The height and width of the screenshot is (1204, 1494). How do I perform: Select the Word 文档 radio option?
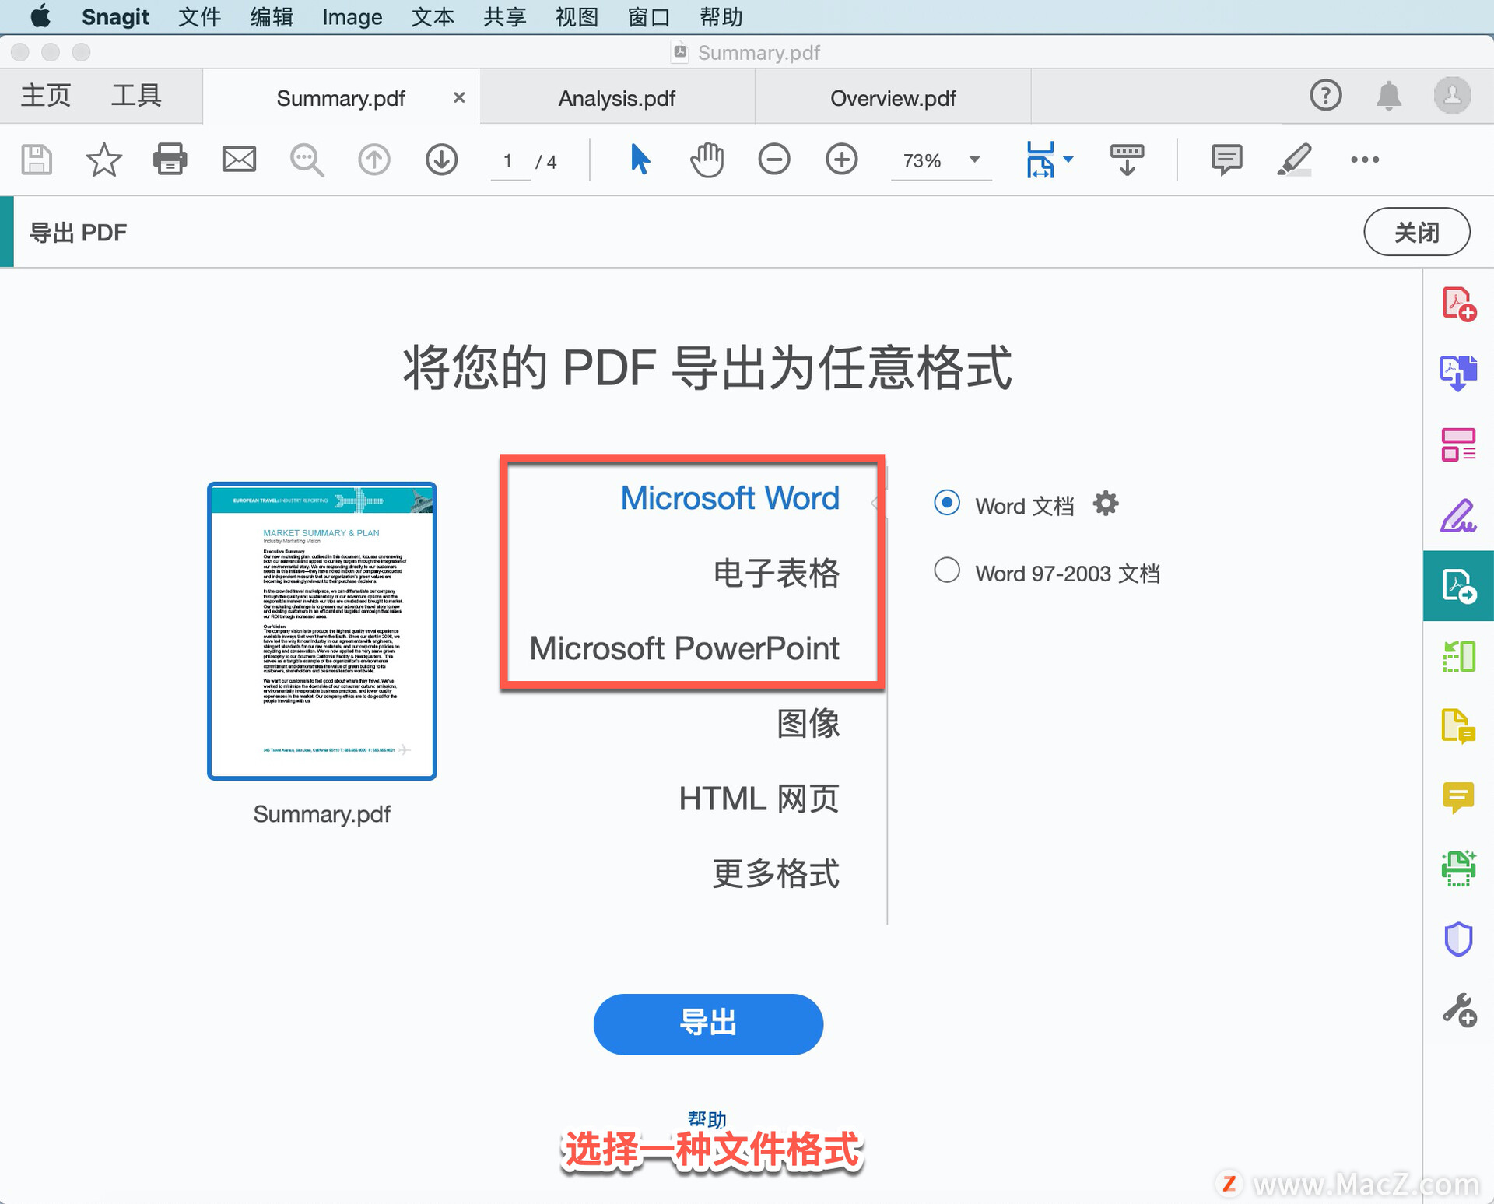[x=947, y=504]
